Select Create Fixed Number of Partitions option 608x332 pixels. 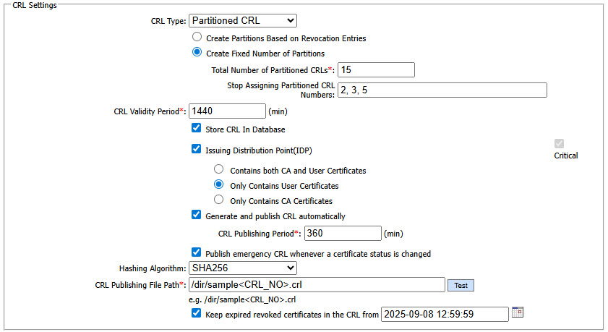click(197, 53)
